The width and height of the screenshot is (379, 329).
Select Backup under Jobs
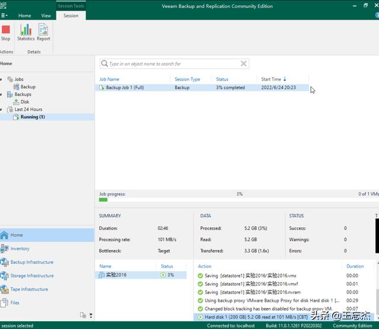point(28,86)
